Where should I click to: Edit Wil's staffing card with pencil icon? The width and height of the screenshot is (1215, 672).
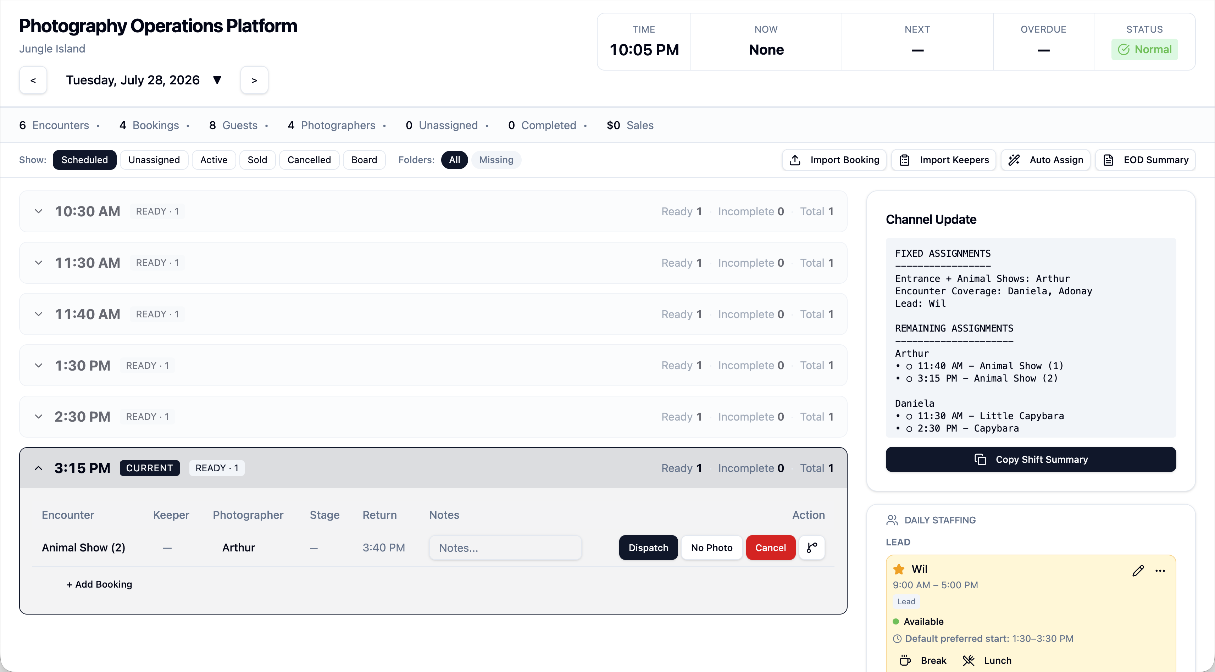(1138, 571)
